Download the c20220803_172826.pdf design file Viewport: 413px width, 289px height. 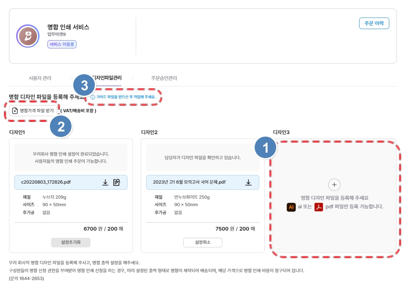point(105,182)
